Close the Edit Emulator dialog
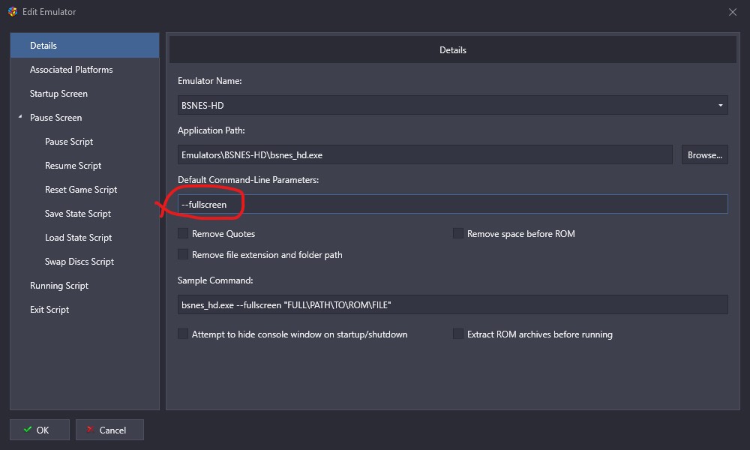This screenshot has height=450, width=750. point(732,12)
